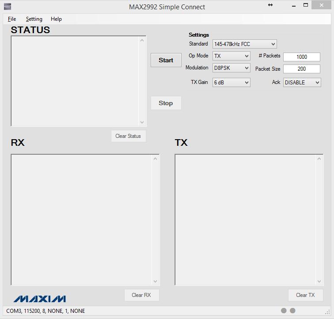Image resolution: width=334 pixels, height=319 pixels.
Task: Click the STATUS box scroll down arrow
Action: tap(142, 122)
